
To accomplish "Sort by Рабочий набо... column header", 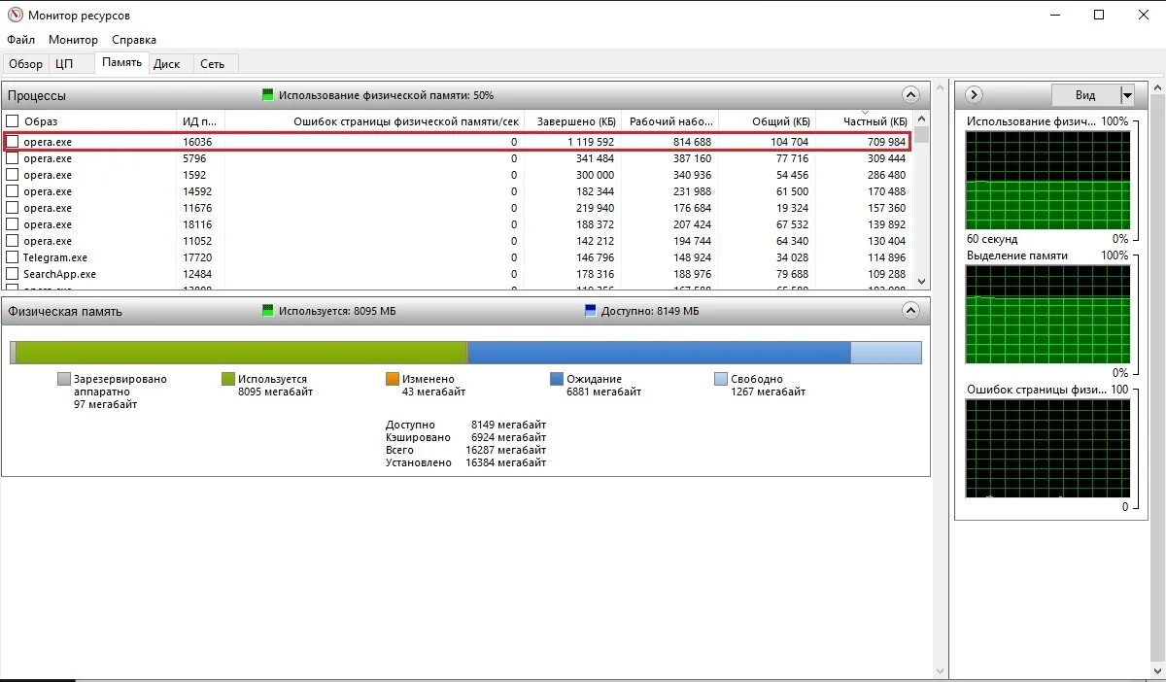I will [x=669, y=121].
